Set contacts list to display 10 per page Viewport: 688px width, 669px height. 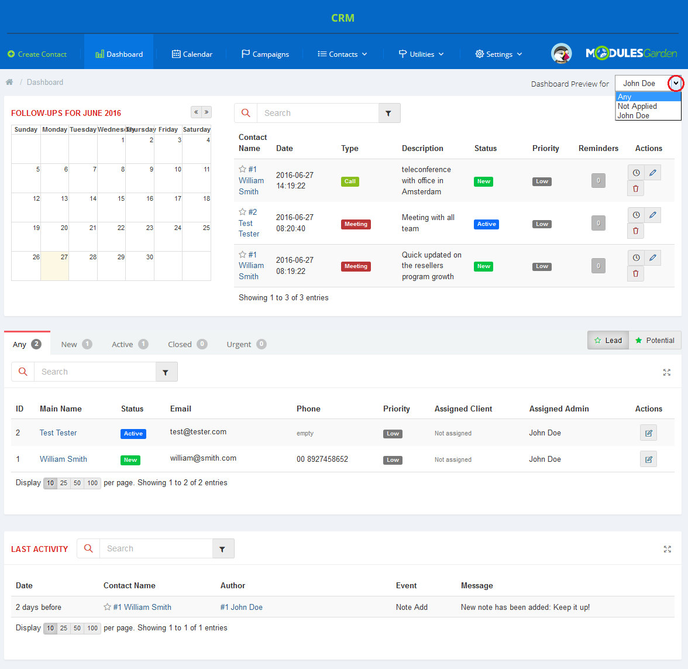(x=50, y=483)
